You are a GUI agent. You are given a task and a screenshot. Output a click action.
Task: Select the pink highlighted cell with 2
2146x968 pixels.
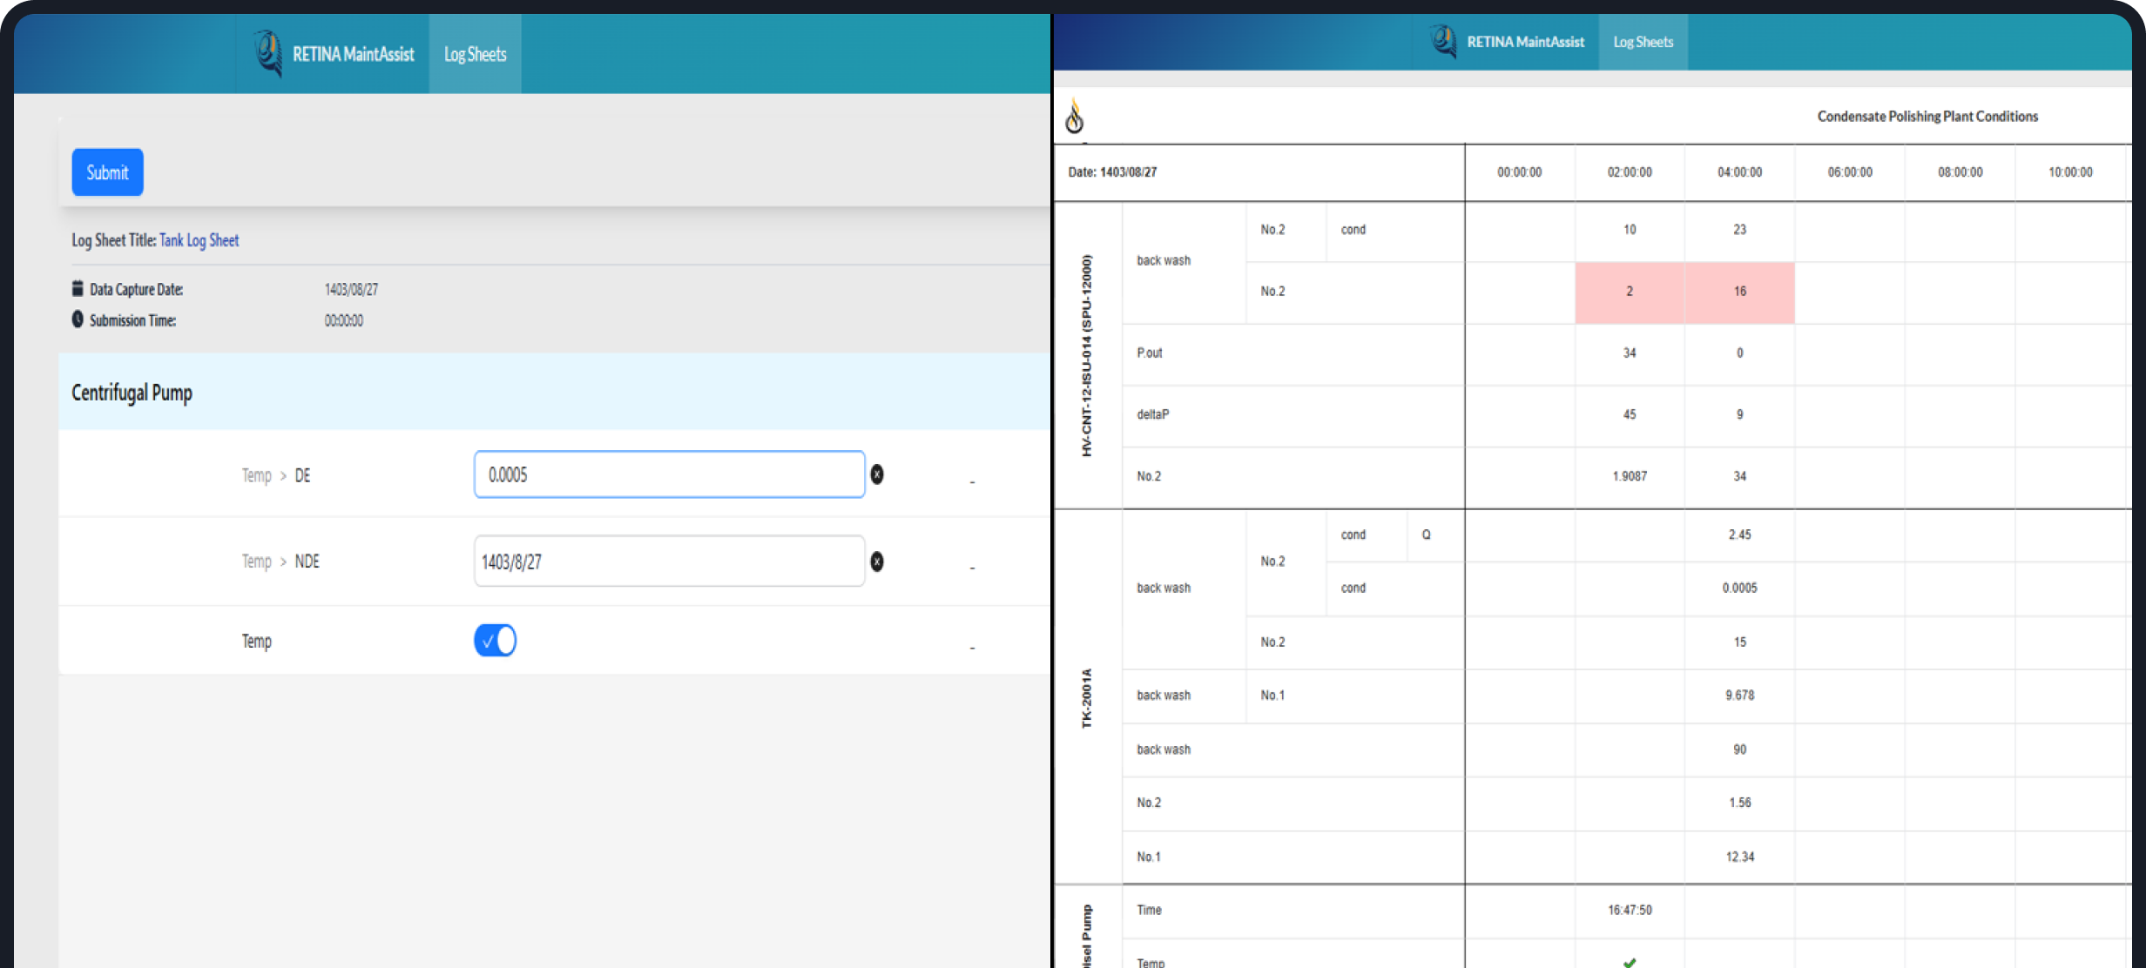[1629, 292]
